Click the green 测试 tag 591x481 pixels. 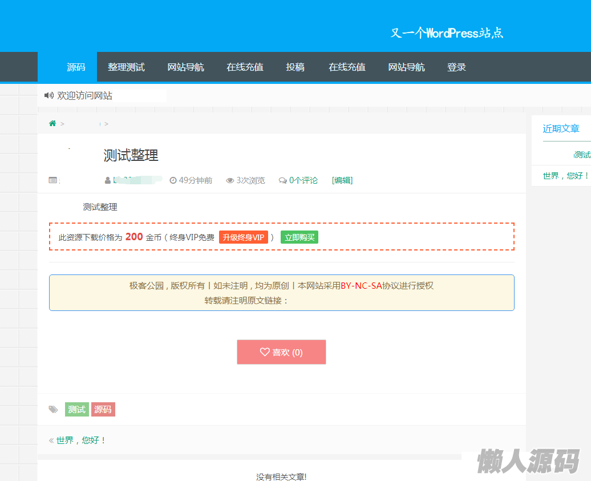point(77,409)
